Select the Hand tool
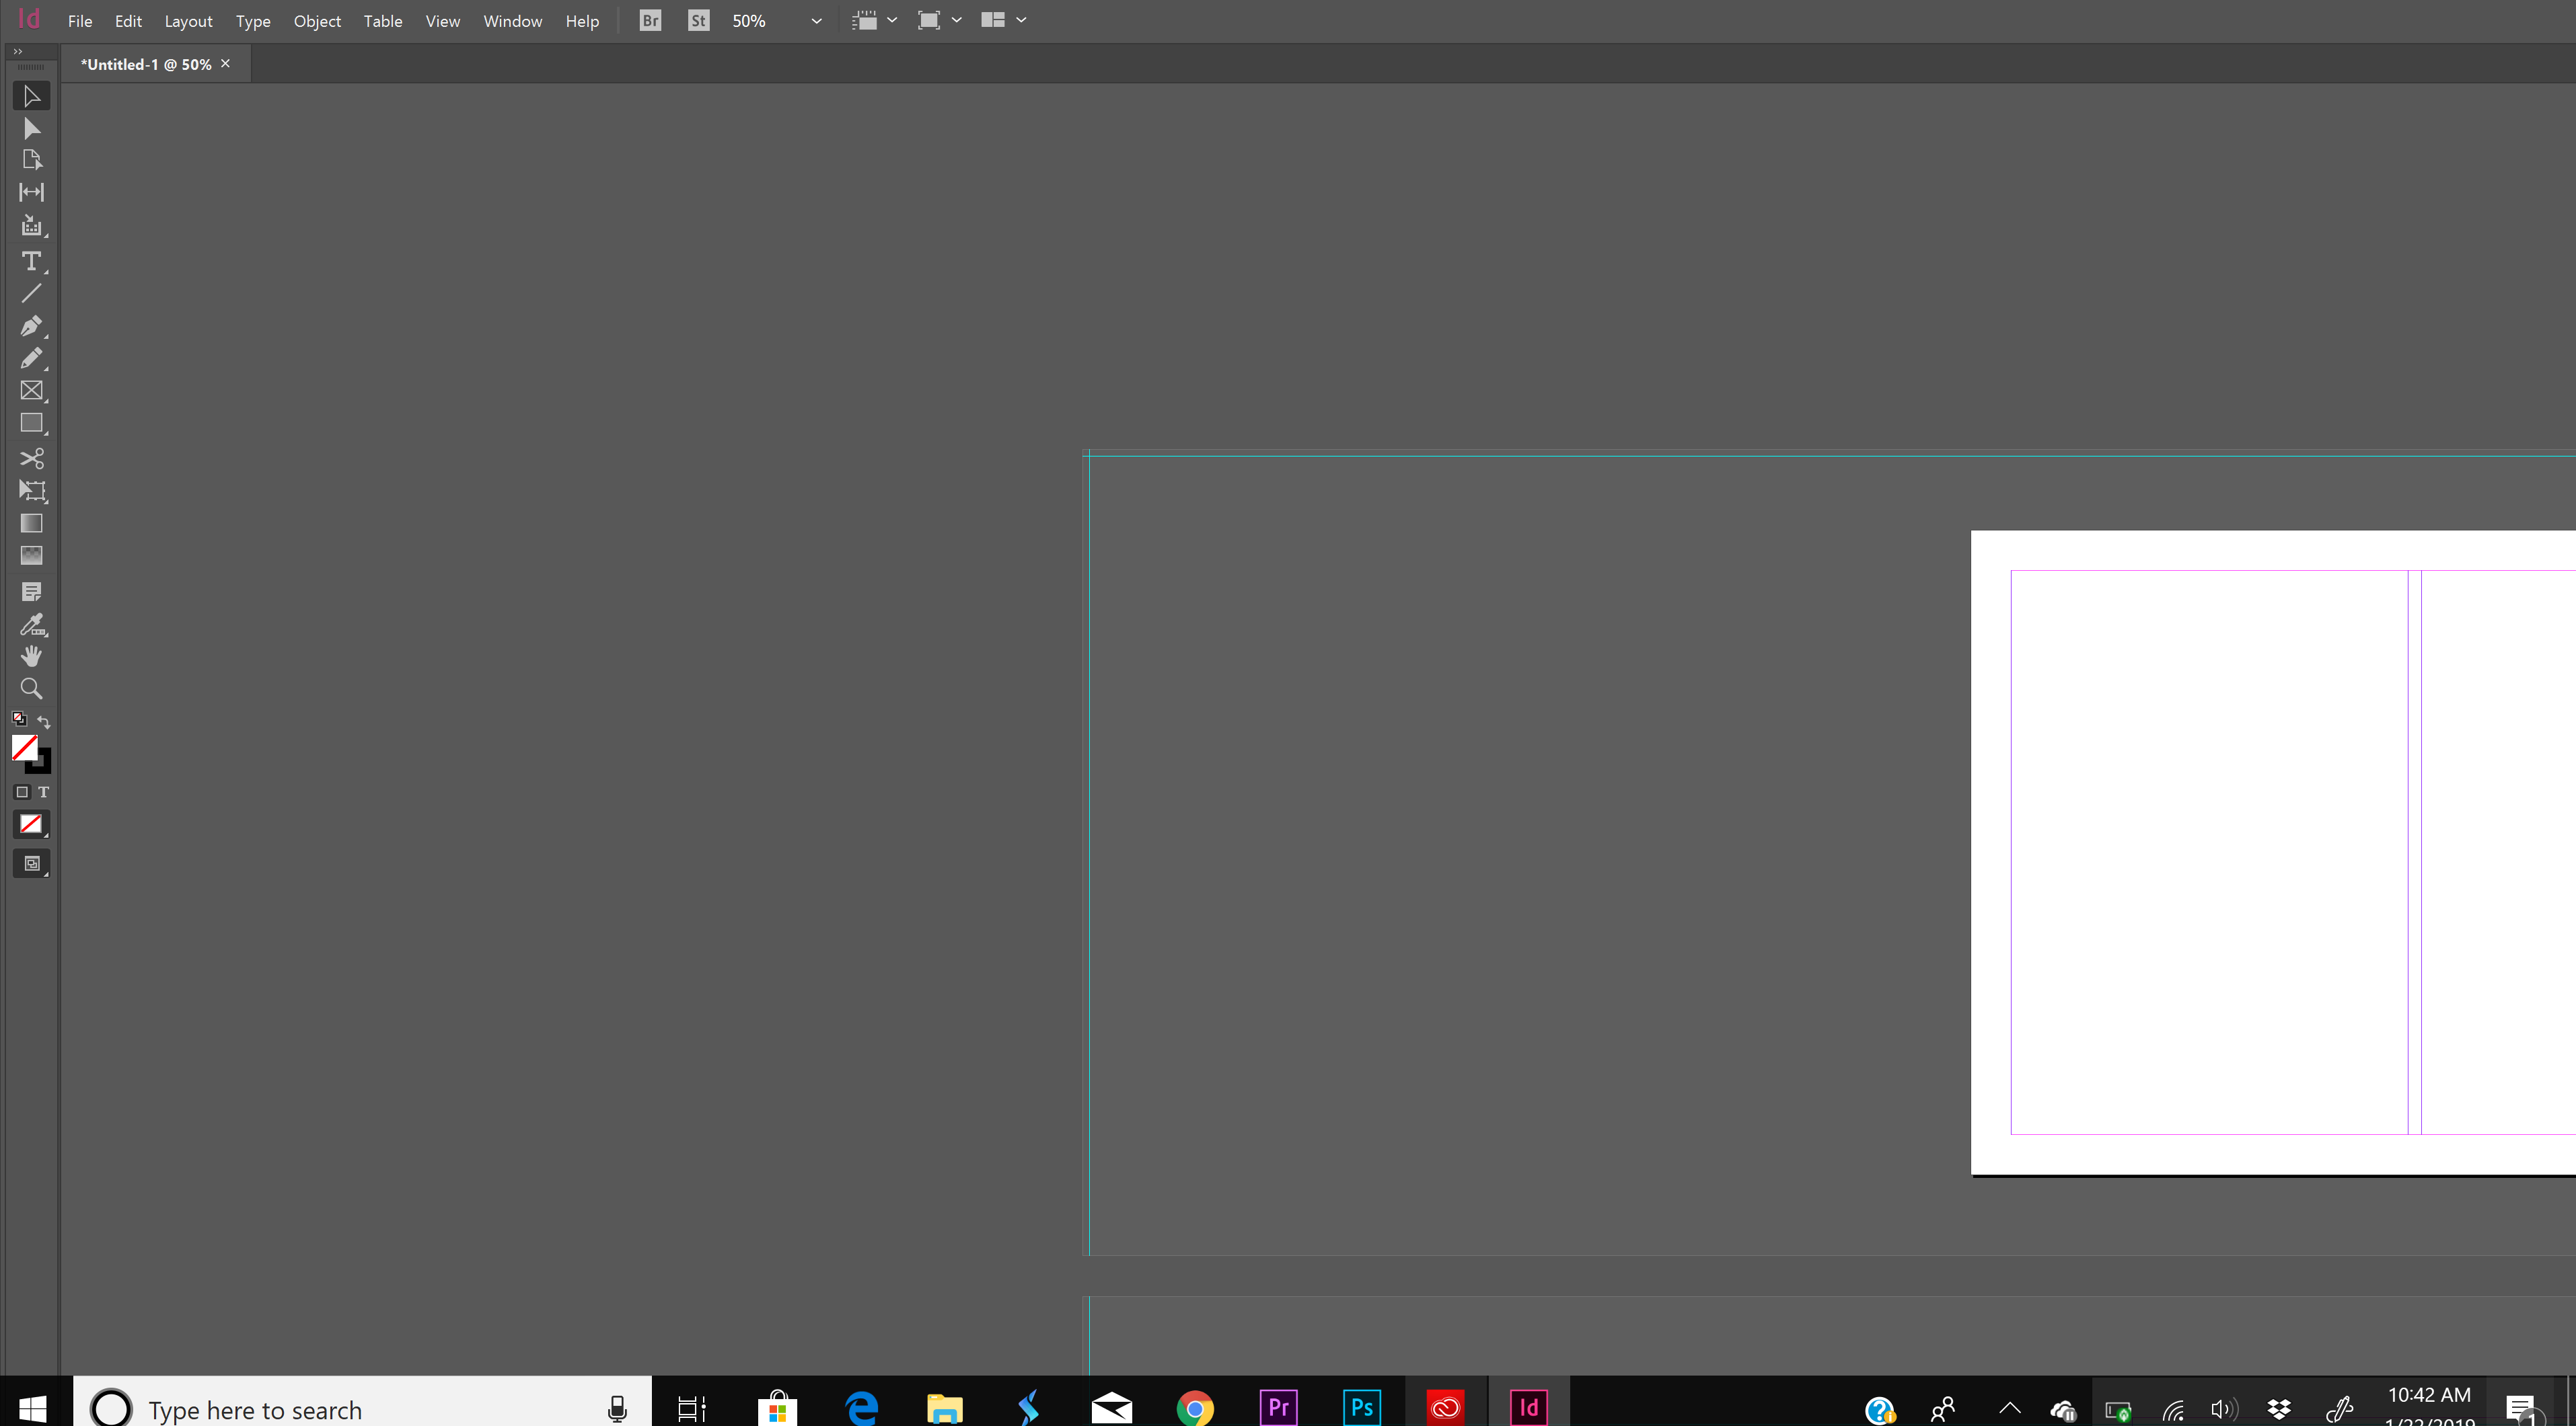This screenshot has width=2576, height=1426. [30, 656]
